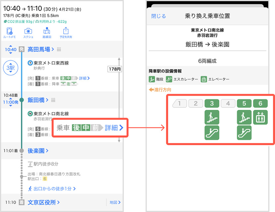Select car number 1

[180, 104]
